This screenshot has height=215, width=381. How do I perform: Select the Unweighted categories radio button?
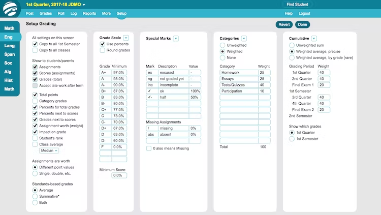click(x=223, y=45)
